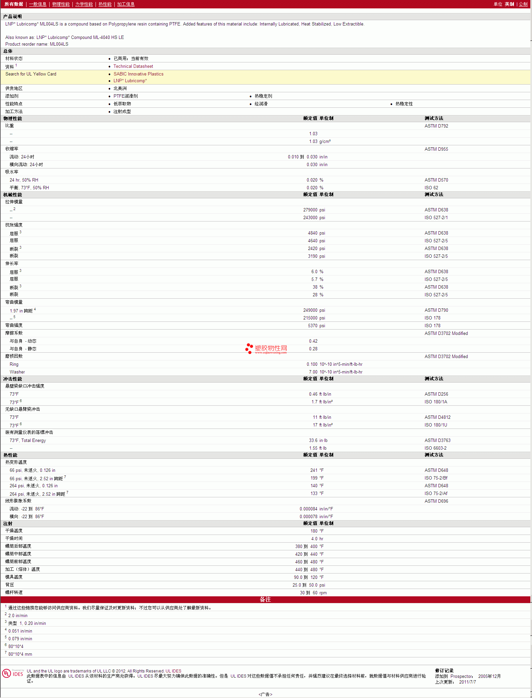Viewport: 532px width, 698px height.
Task: Click the 备注 red section banner
Action: point(265,600)
